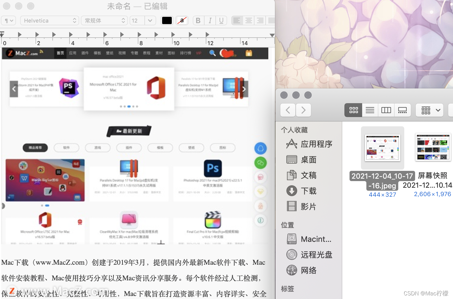Switch Finder to gallery view
The width and height of the screenshot is (453, 299).
tap(402, 110)
